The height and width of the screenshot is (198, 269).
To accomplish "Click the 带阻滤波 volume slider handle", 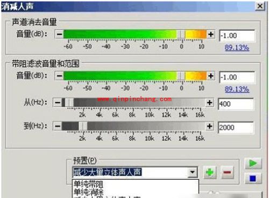I will 181,76.
